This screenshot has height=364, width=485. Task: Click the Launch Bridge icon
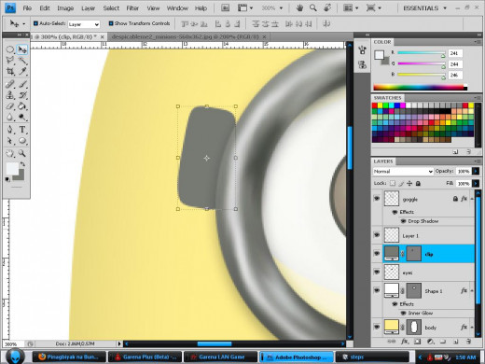point(225,8)
